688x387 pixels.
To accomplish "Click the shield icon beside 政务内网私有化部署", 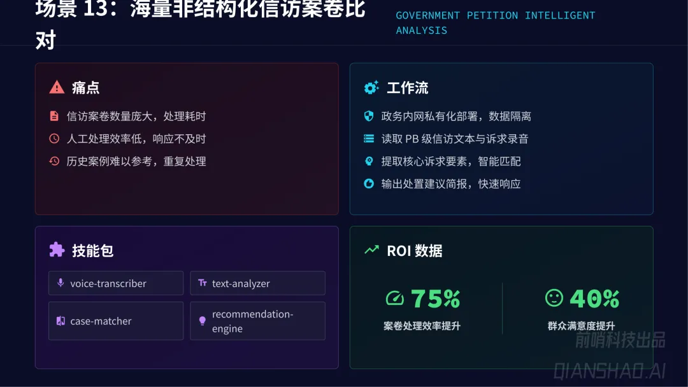I will [368, 116].
